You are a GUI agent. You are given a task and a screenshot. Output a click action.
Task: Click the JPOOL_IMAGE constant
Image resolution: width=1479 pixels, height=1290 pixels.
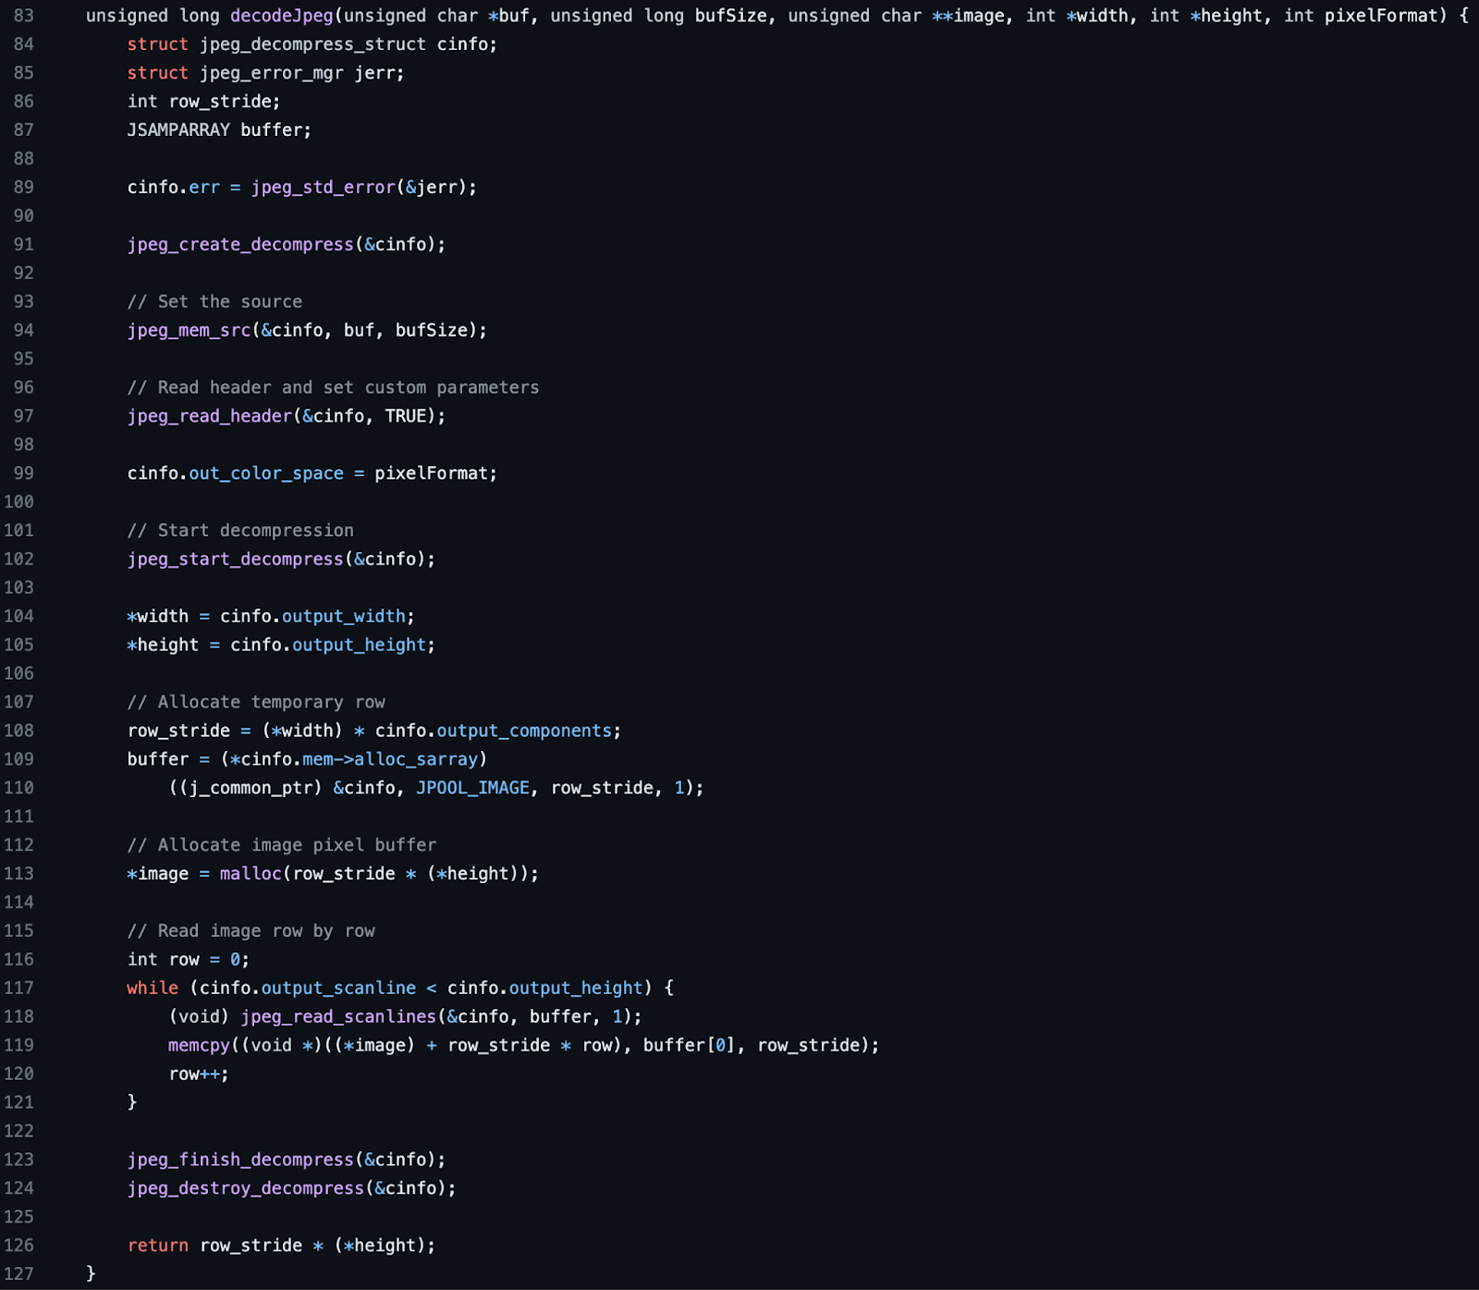pos(472,788)
